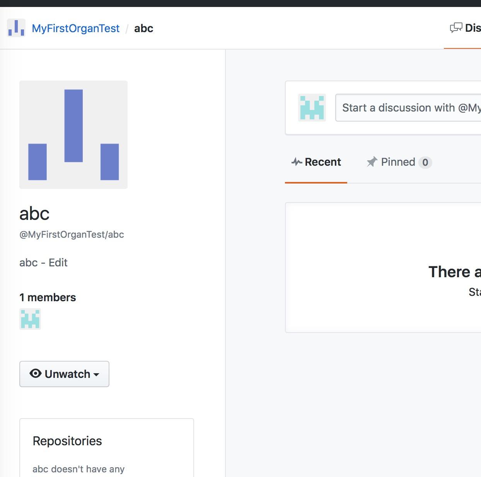Click the Discussions speech-bubble icon
The height and width of the screenshot is (477, 481).
coord(456,27)
